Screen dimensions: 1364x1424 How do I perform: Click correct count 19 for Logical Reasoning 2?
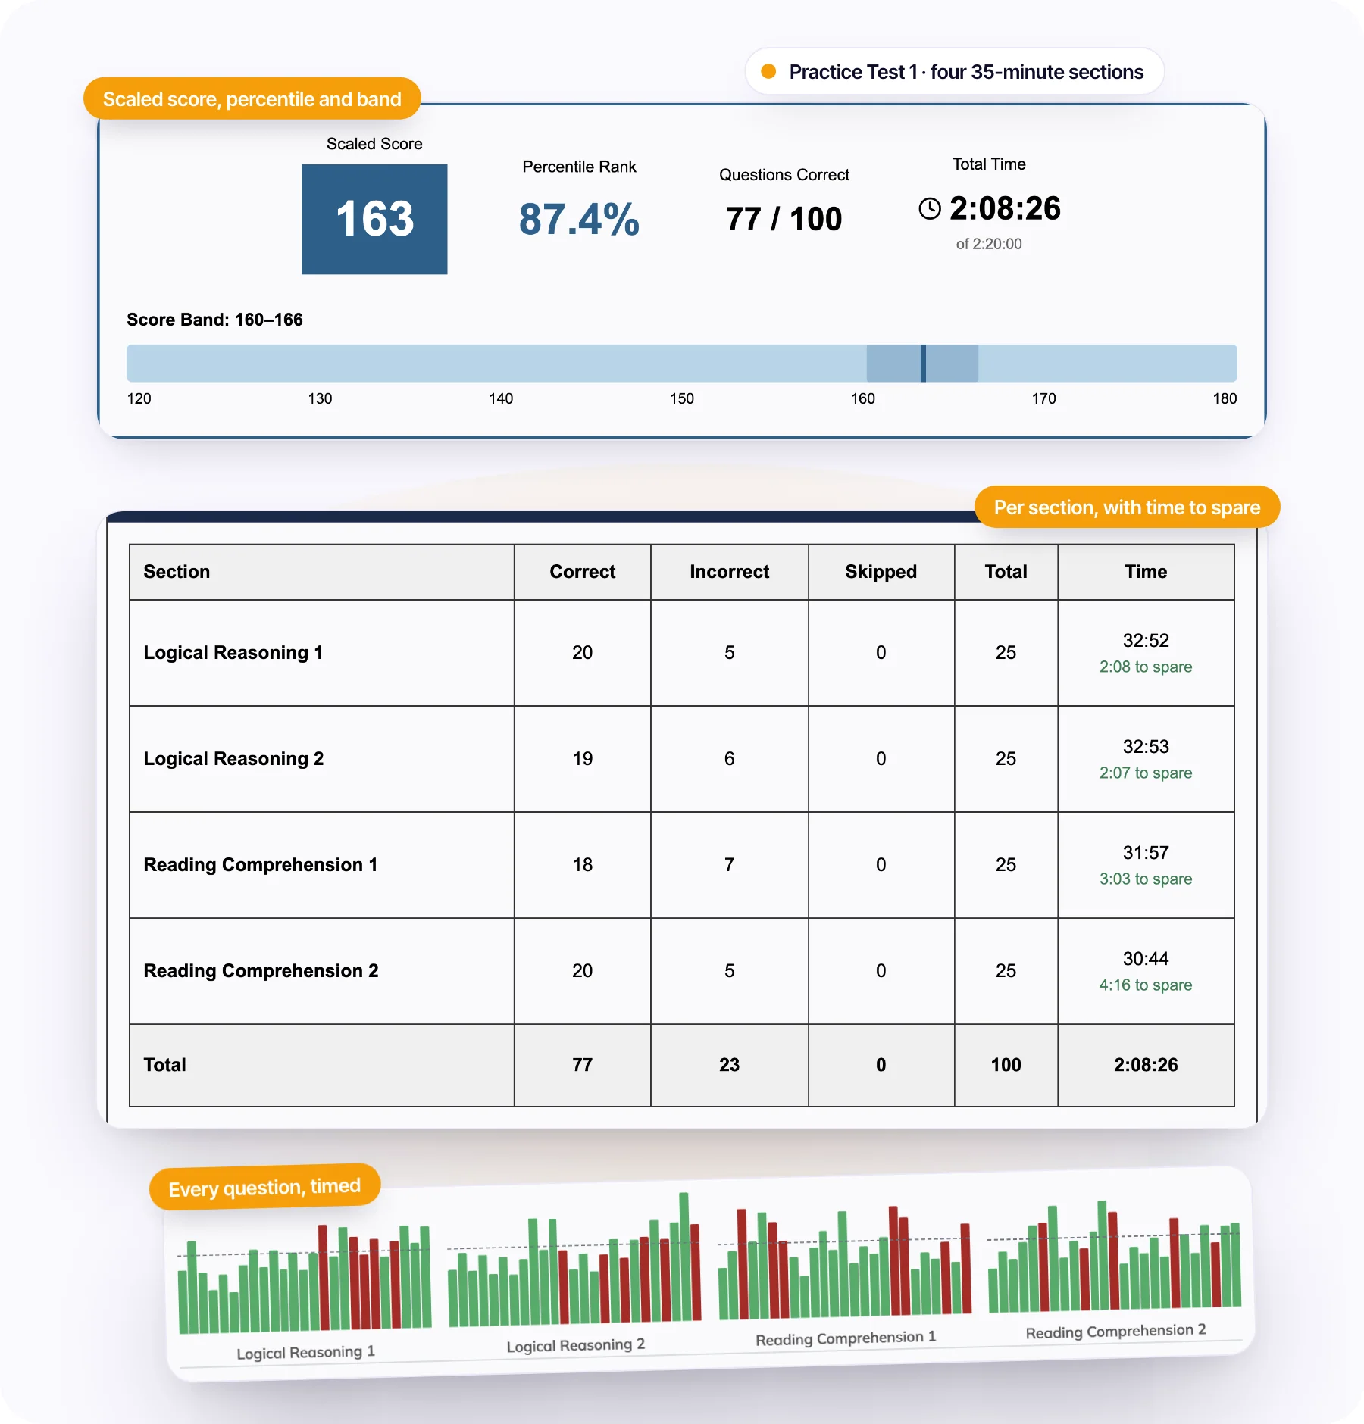pos(582,759)
